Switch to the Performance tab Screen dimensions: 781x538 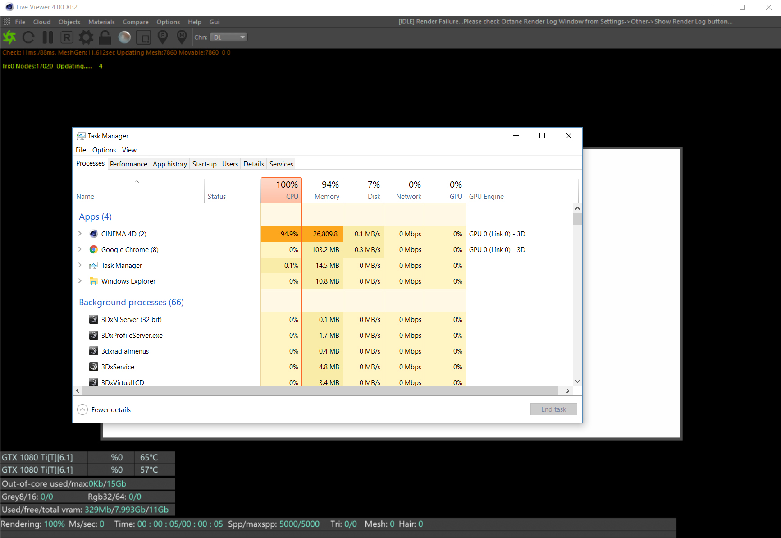click(128, 164)
